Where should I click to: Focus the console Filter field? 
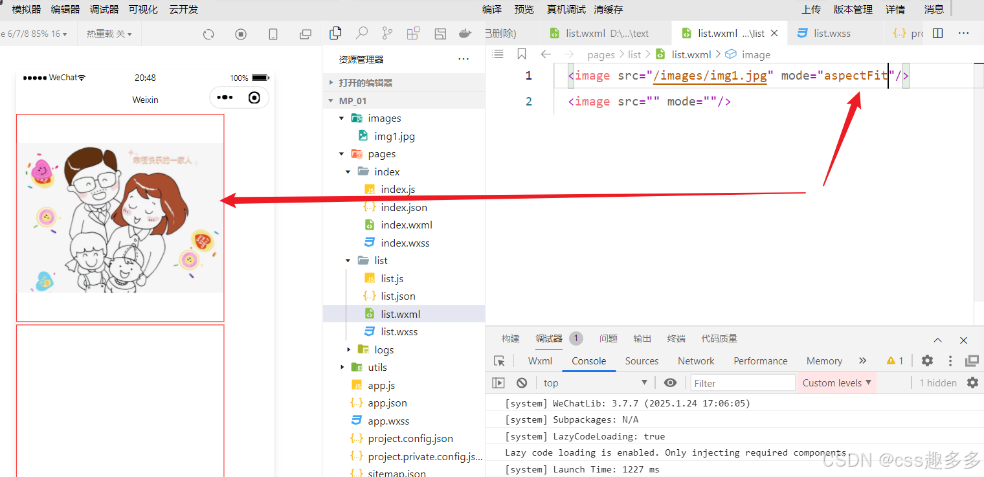743,383
